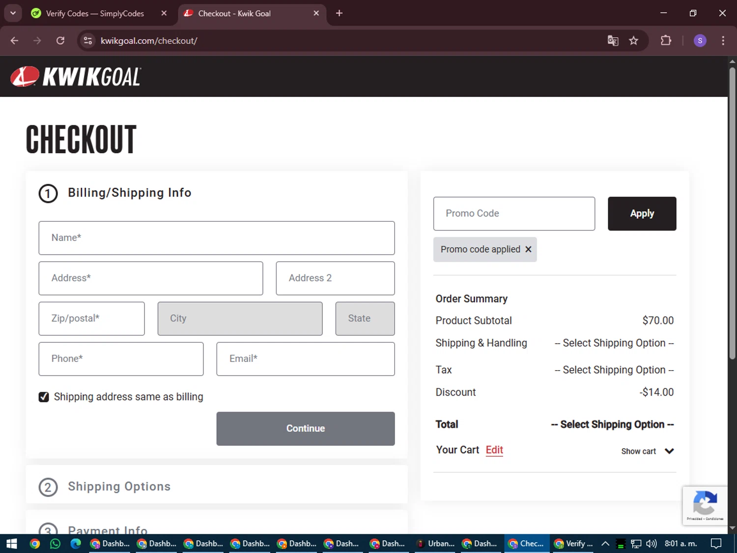Focus the Phone field
This screenshot has width=737, height=553.
pos(121,359)
